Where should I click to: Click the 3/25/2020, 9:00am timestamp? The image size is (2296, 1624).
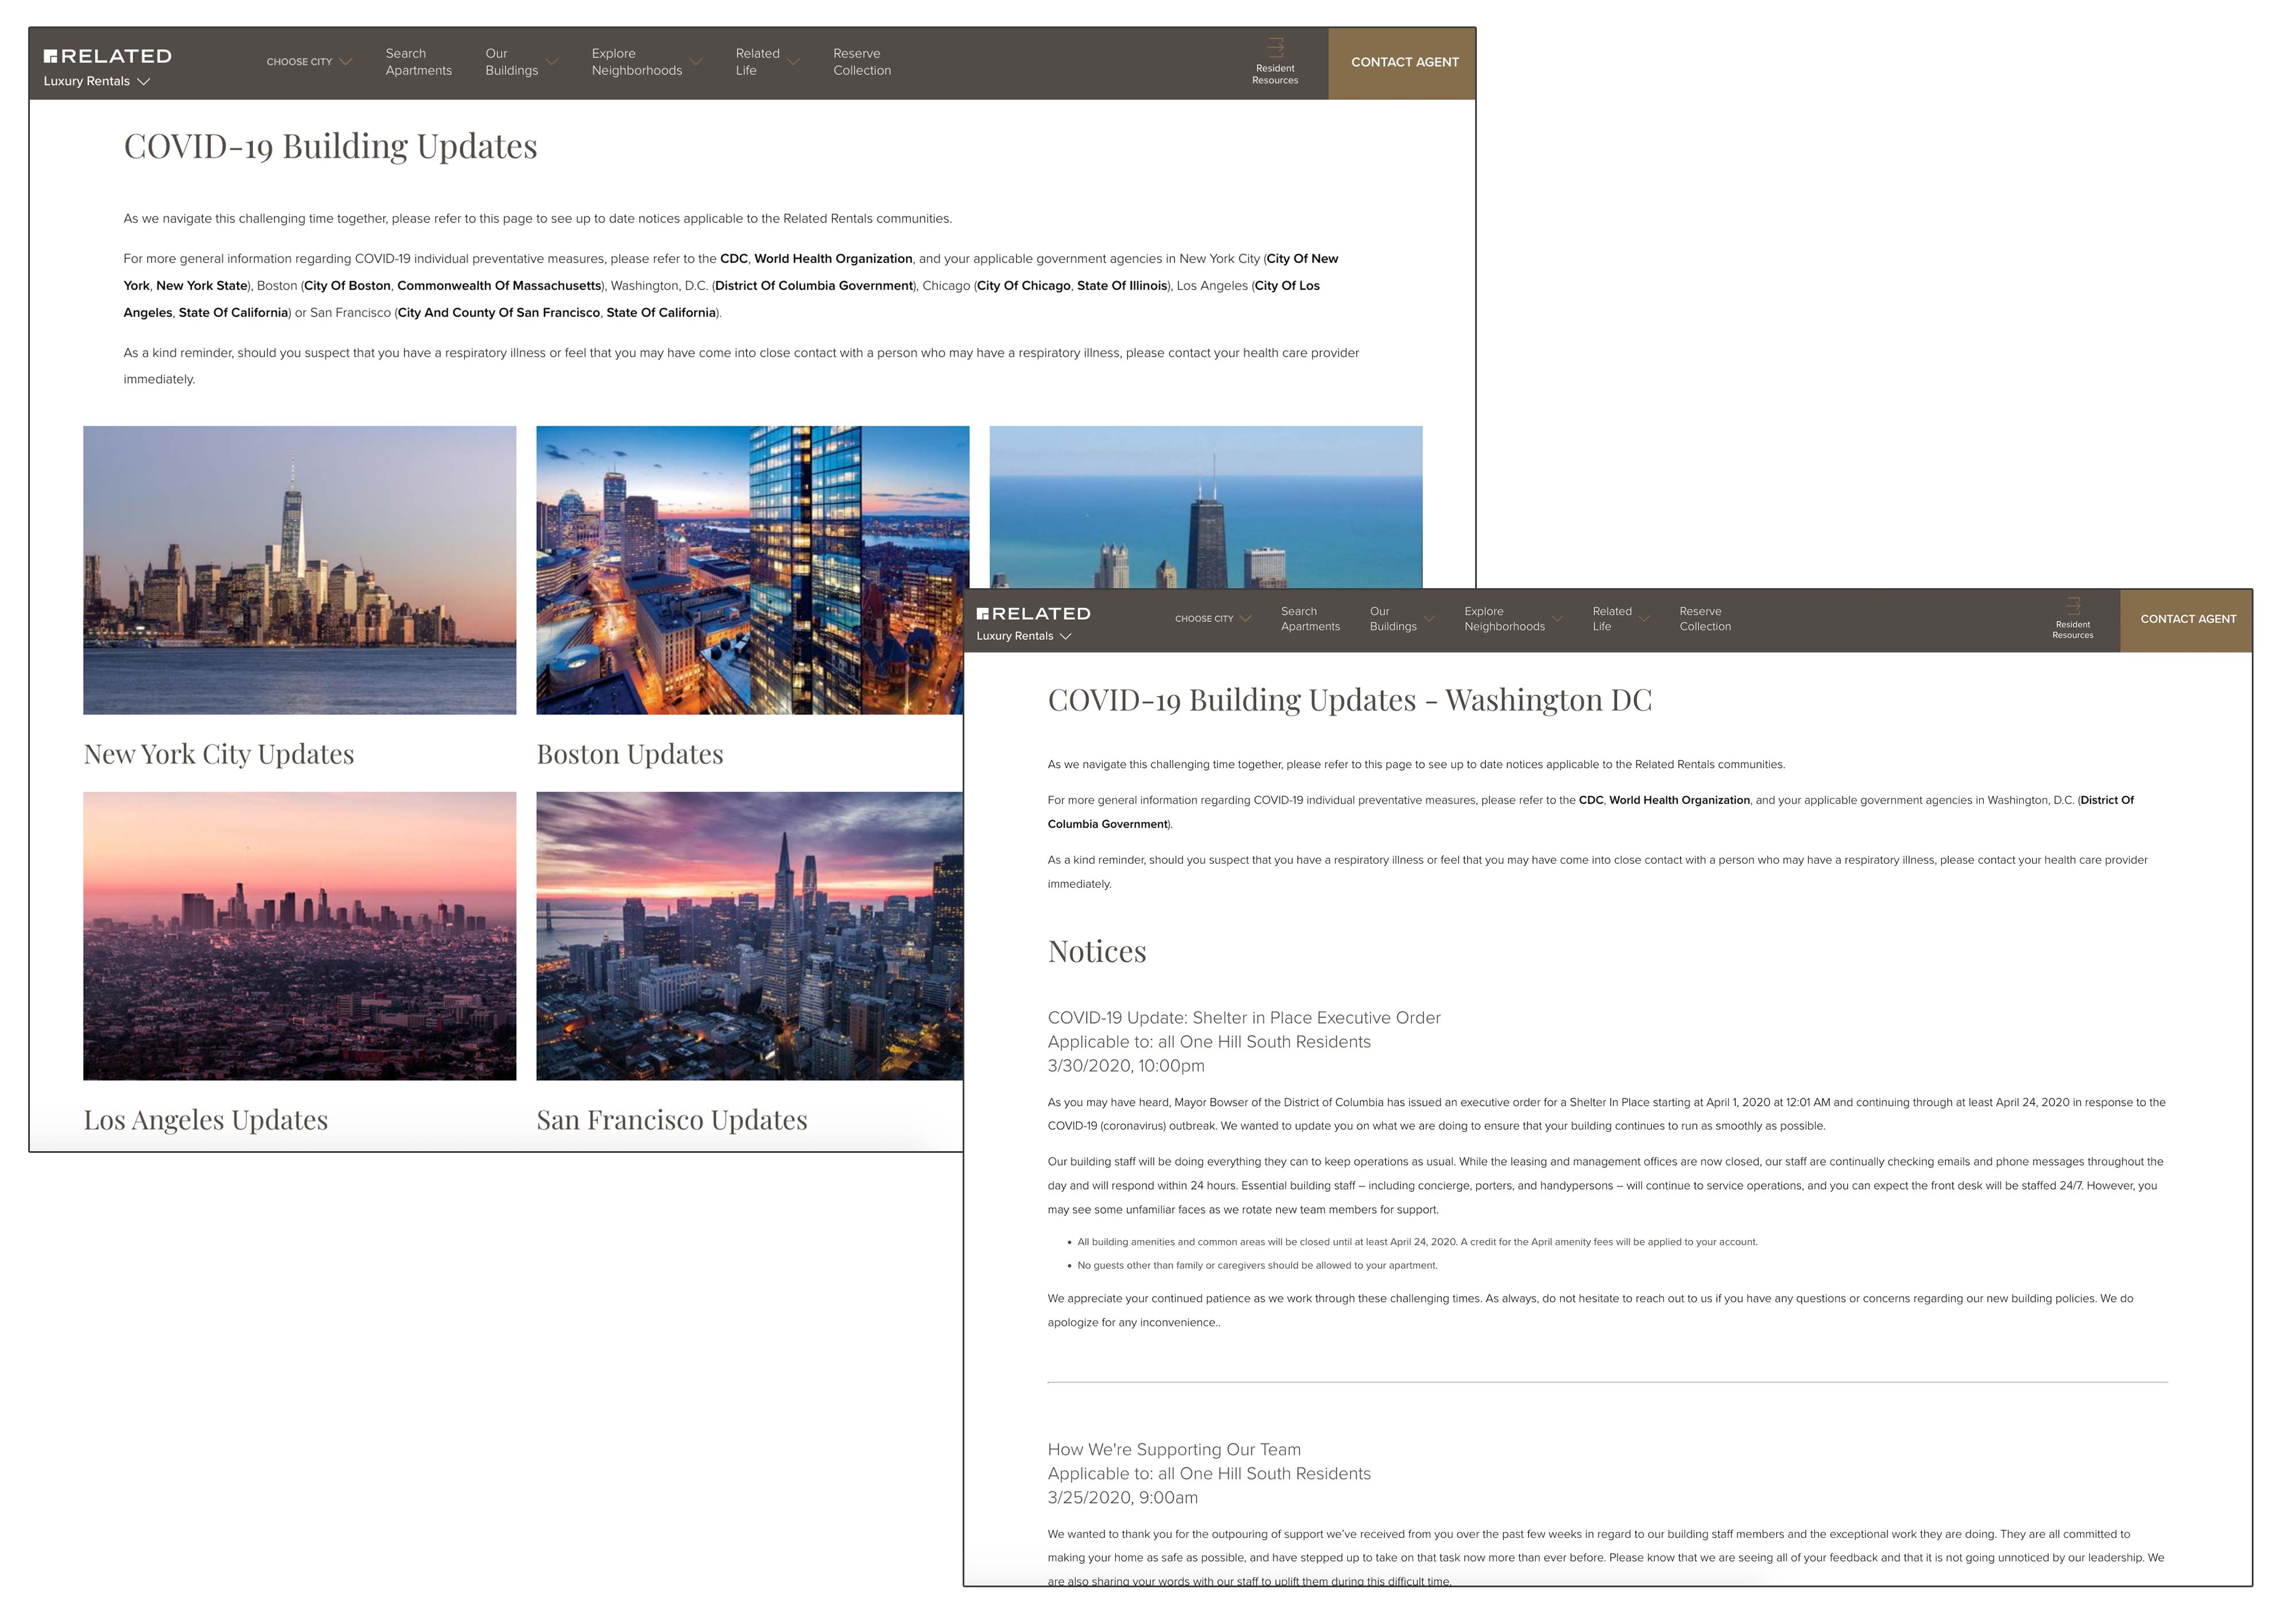[x=1122, y=1498]
